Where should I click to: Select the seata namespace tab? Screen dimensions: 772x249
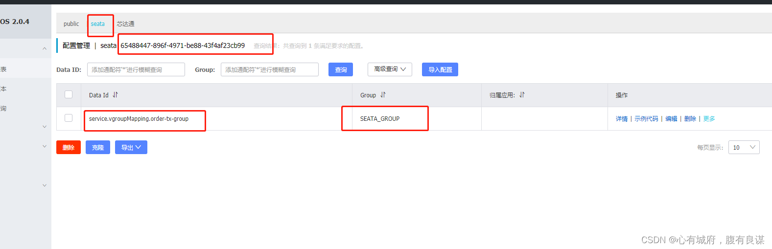[97, 23]
